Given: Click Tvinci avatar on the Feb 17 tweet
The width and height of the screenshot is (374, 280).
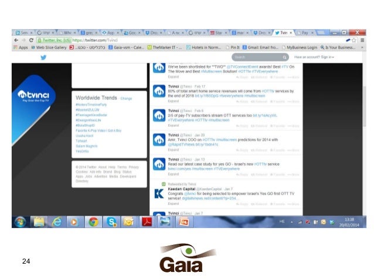Looking at the screenshot, I should point(159,91).
